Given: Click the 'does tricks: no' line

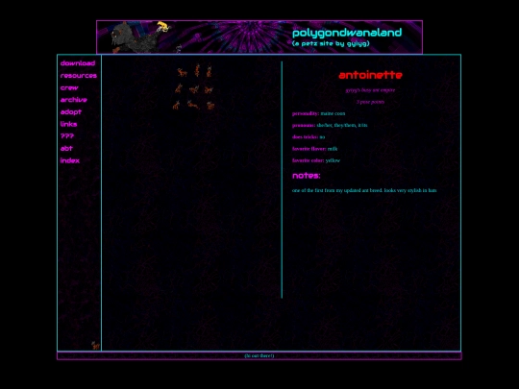Looking at the screenshot, I should point(309,137).
